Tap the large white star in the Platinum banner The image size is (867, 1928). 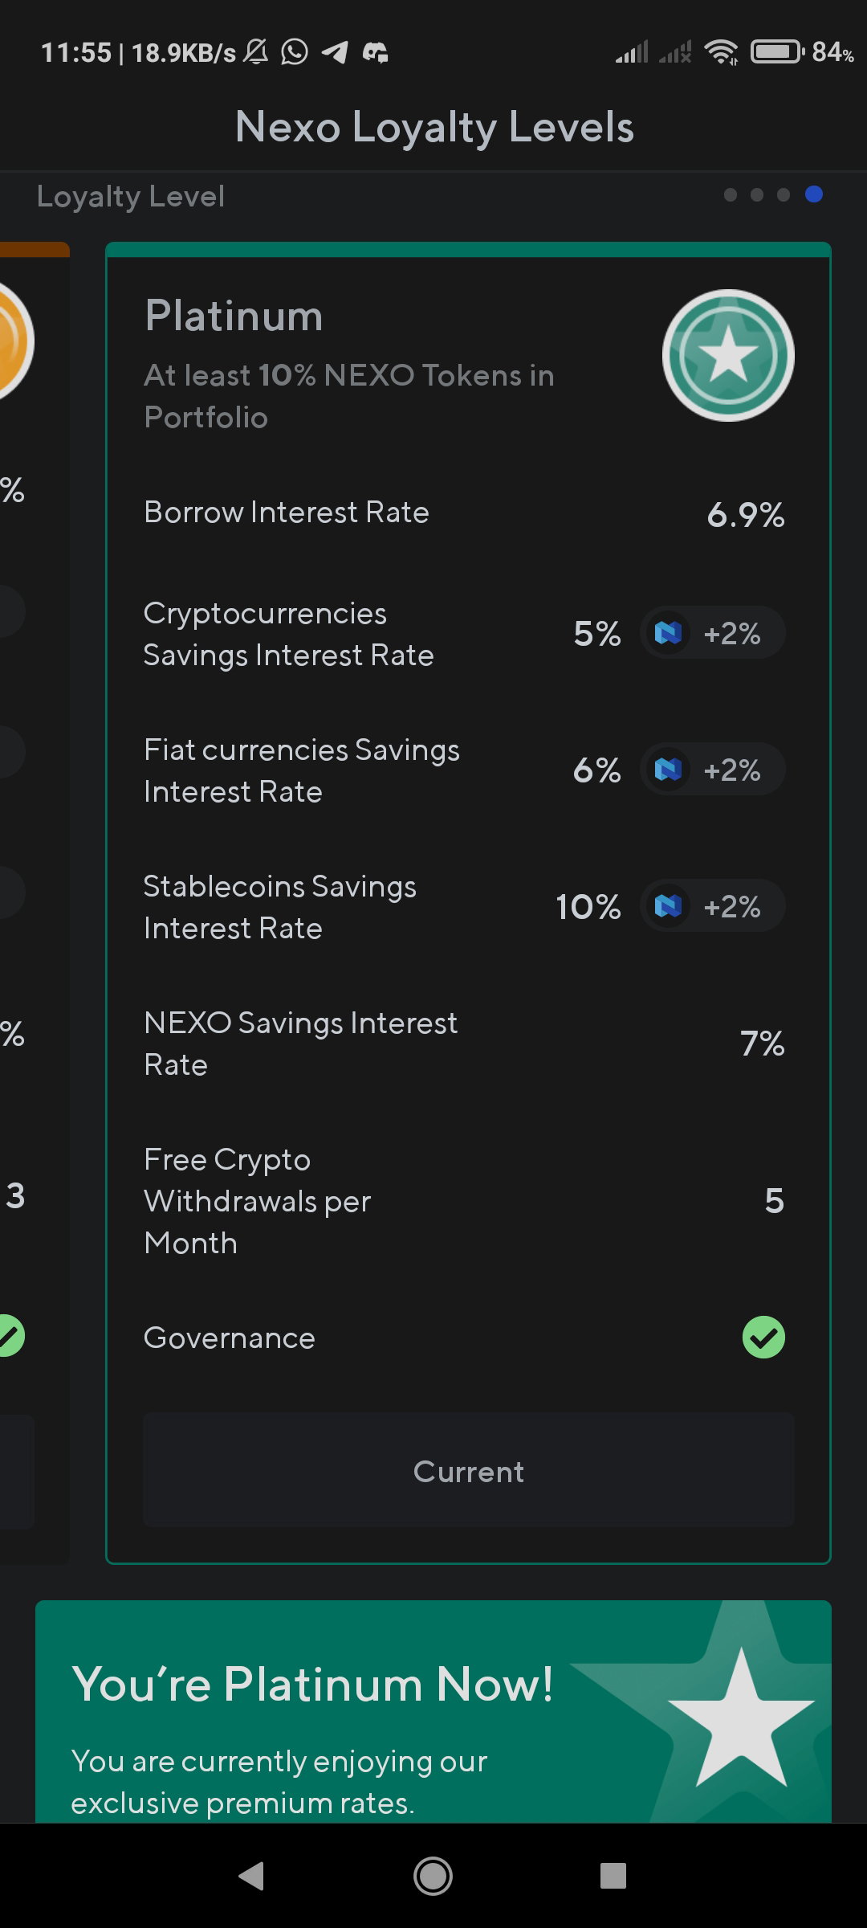(x=741, y=1718)
